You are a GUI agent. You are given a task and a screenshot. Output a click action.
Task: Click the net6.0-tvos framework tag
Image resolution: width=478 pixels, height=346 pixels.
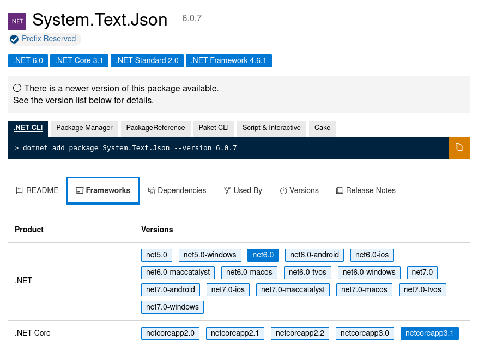point(307,273)
